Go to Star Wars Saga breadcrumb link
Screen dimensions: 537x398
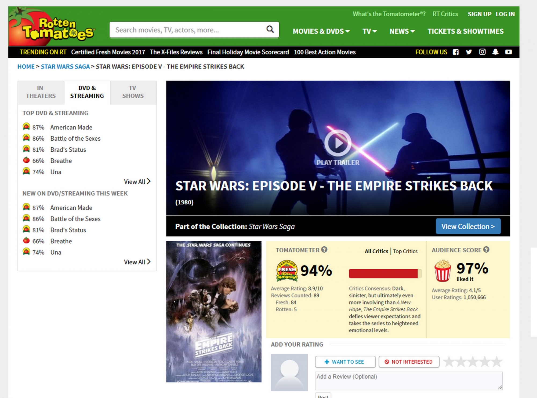click(65, 67)
